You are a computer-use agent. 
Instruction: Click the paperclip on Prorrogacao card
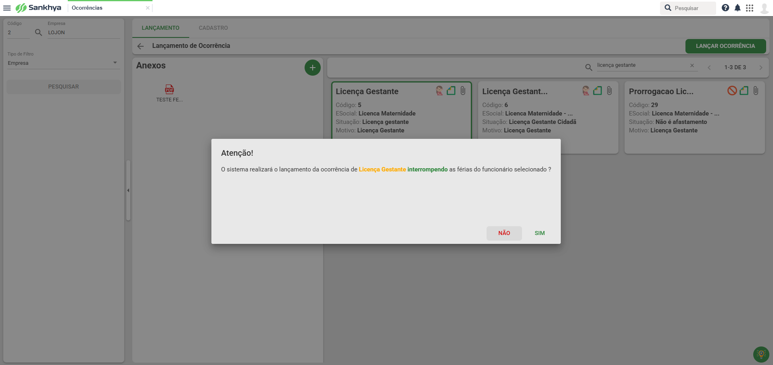[756, 91]
